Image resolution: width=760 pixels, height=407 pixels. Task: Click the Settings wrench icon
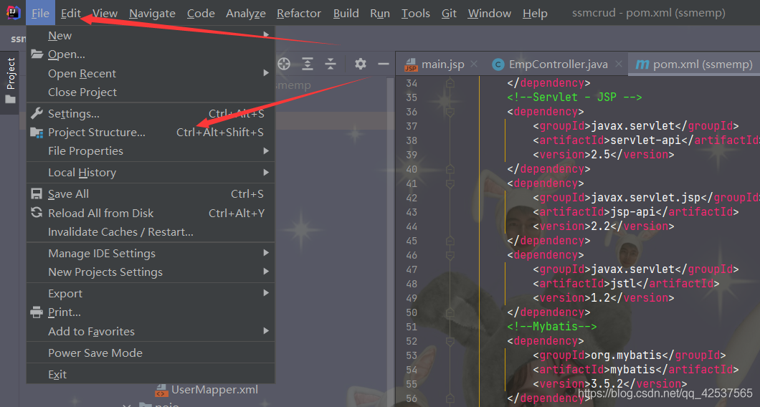tap(37, 113)
